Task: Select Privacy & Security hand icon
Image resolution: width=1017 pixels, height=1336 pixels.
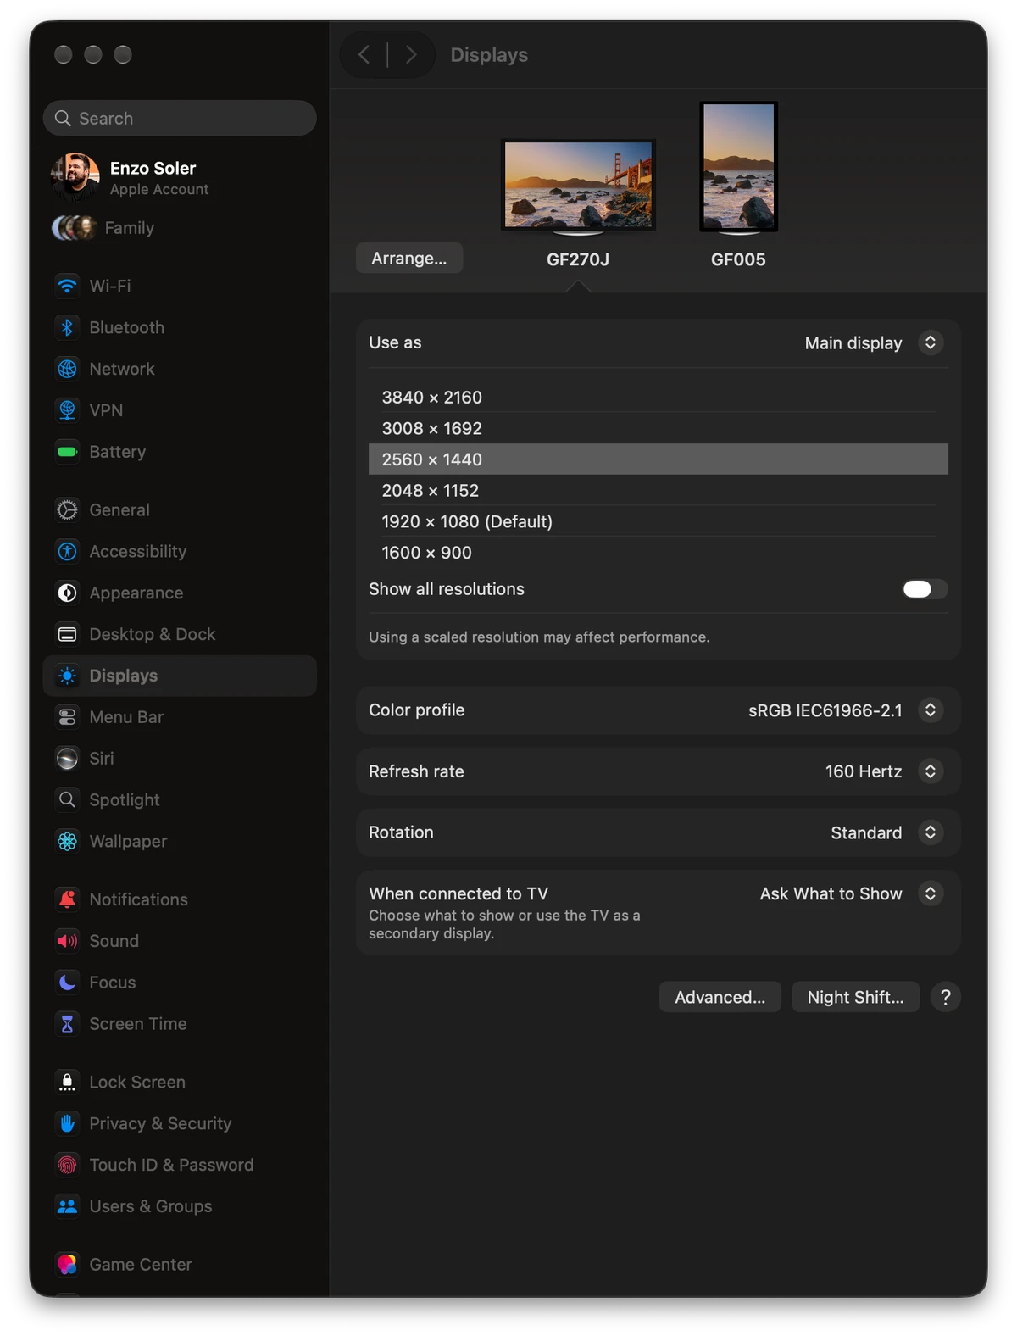Action: pos(67,1123)
